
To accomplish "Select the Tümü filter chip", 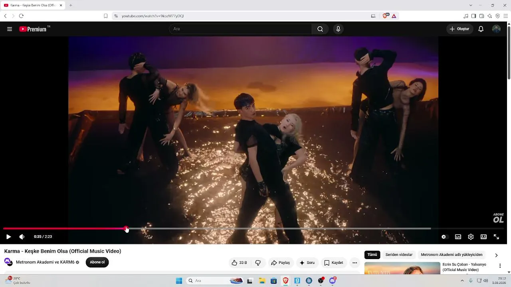I will click(372, 255).
